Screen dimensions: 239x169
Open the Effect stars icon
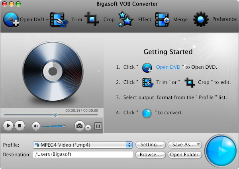tap(125, 19)
